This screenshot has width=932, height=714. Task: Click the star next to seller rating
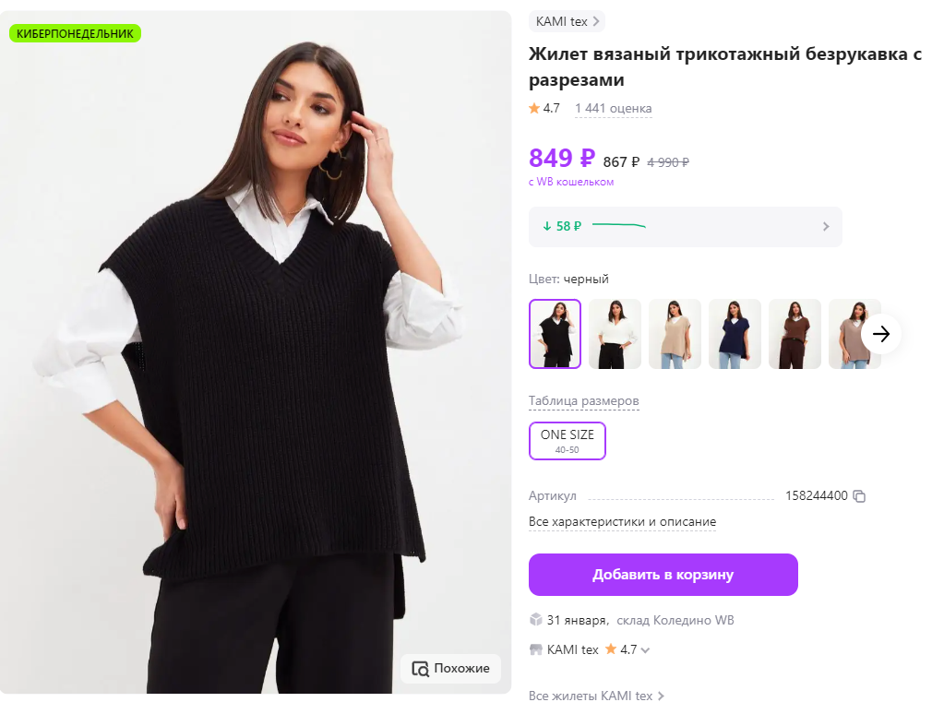coord(610,649)
